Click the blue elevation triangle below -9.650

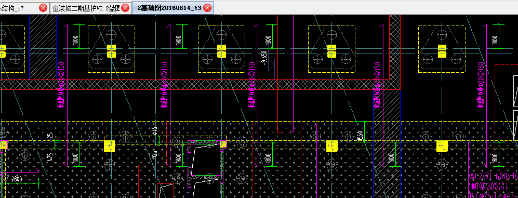271,65
